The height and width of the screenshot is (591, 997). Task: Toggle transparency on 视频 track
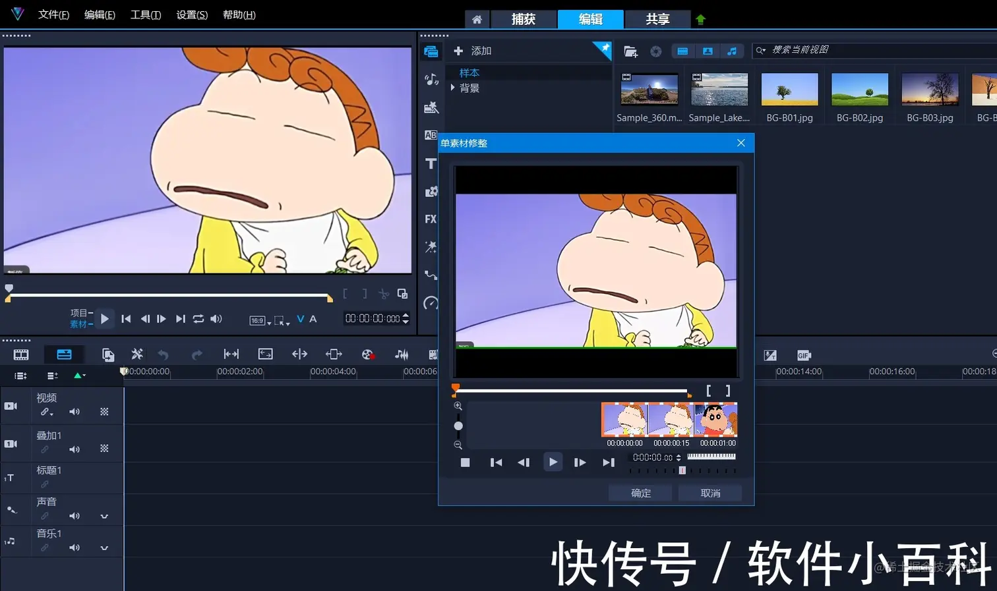[104, 412]
